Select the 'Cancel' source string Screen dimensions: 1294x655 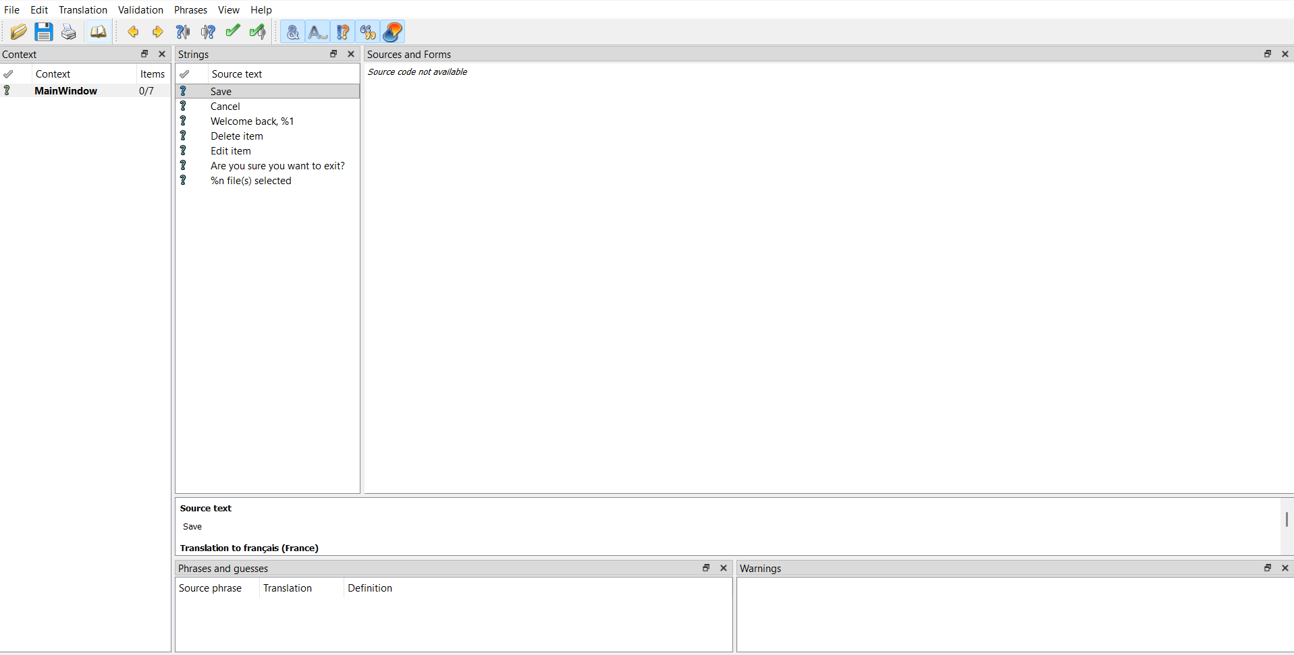click(x=267, y=107)
